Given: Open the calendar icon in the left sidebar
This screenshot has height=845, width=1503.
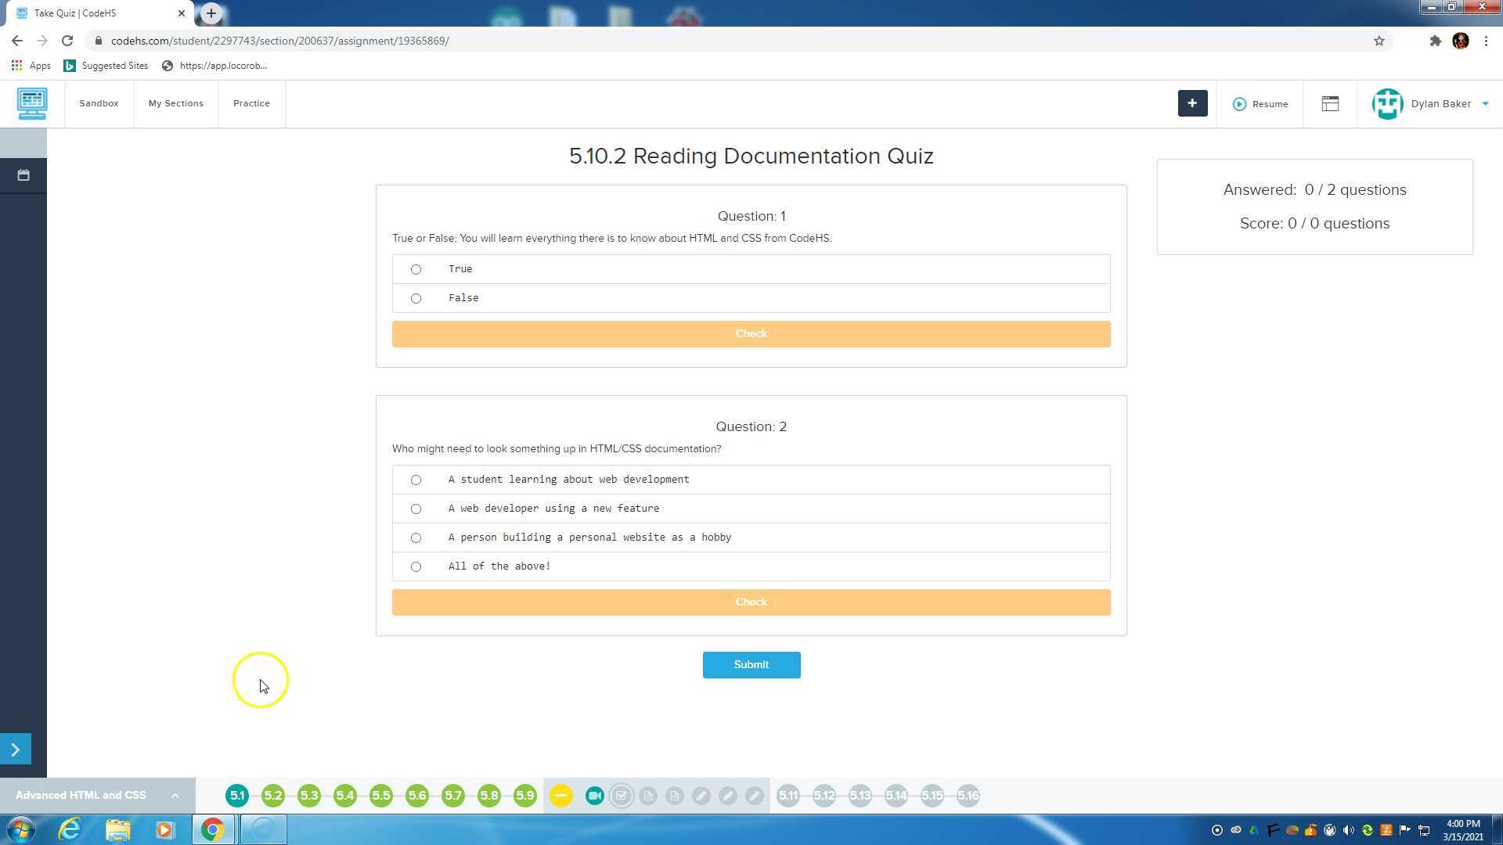Looking at the screenshot, I should (23, 175).
